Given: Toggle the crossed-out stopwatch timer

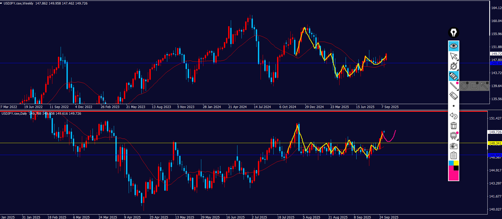Looking at the screenshot, I should [453, 66].
